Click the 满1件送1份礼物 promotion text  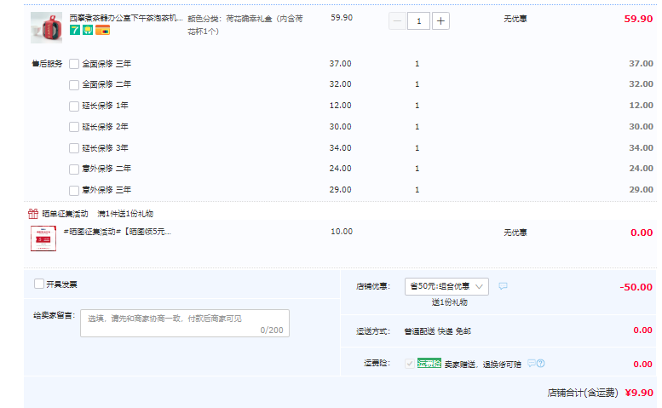125,214
